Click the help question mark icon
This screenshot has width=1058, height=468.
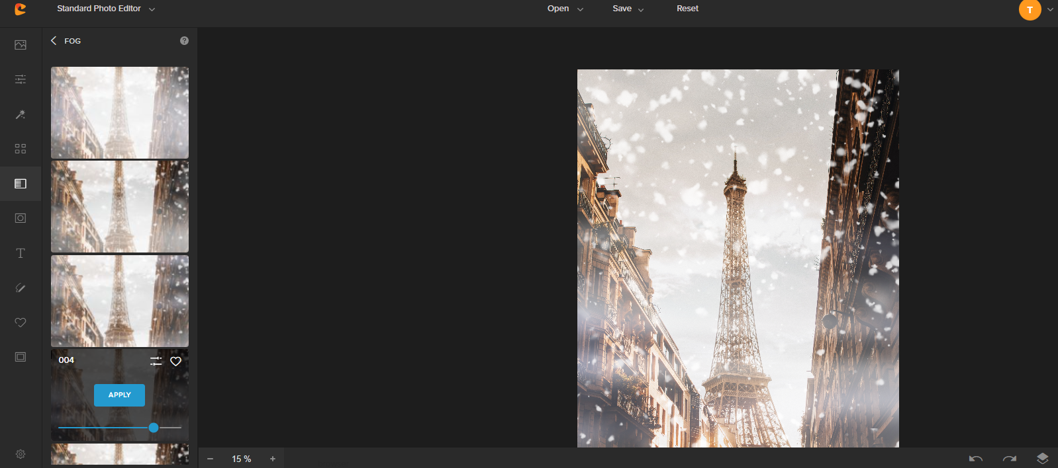[184, 40]
